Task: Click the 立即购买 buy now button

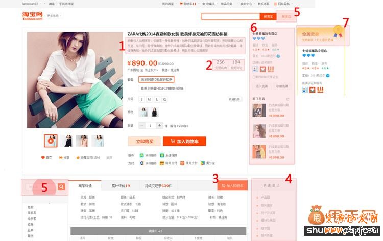Action: point(144,141)
